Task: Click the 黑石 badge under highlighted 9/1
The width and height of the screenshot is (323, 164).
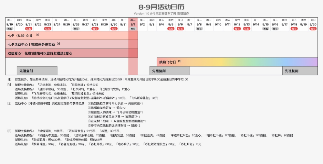Action: [x=133, y=29]
